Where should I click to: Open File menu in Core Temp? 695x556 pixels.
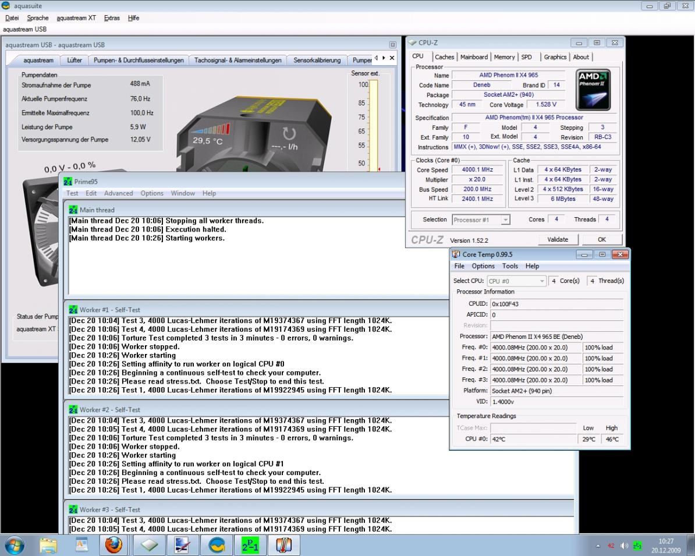point(459,266)
